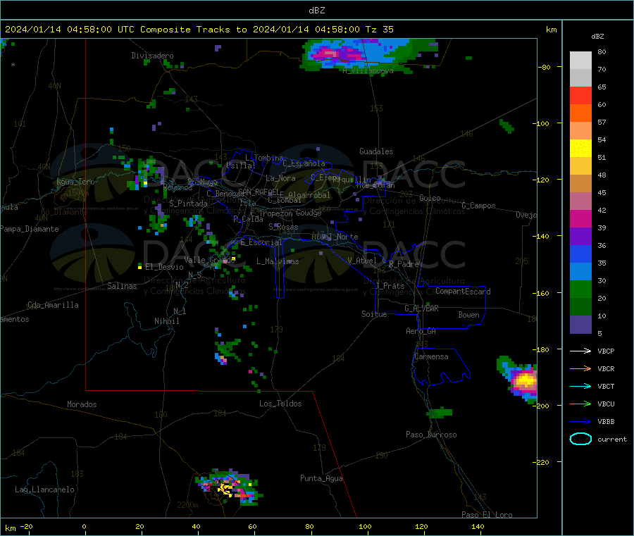Click the Lag.Llancanelo label
This screenshot has height=536, width=634.
click(x=45, y=490)
